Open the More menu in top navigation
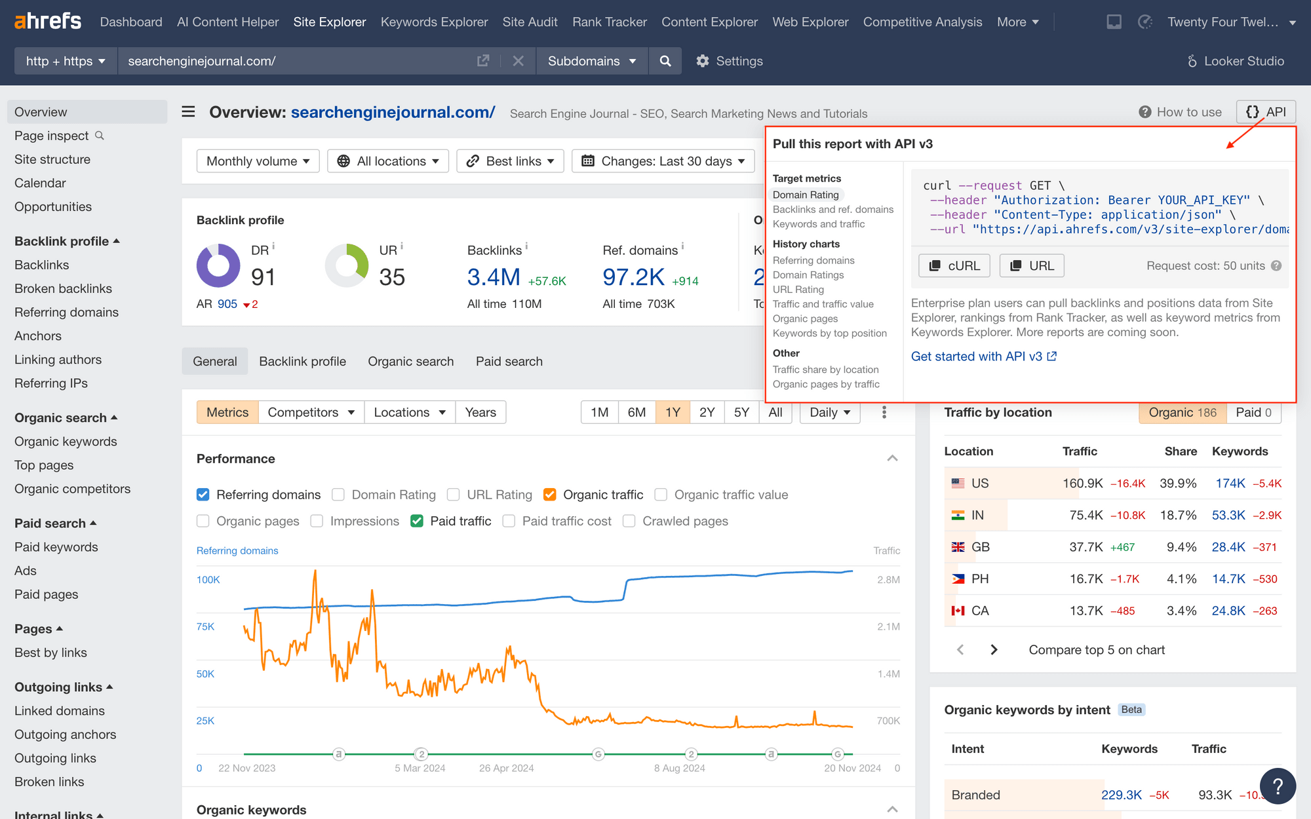 (x=1018, y=22)
